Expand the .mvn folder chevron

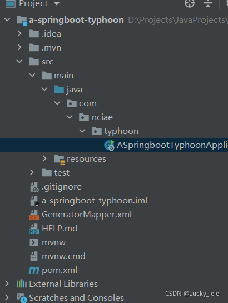point(19,47)
